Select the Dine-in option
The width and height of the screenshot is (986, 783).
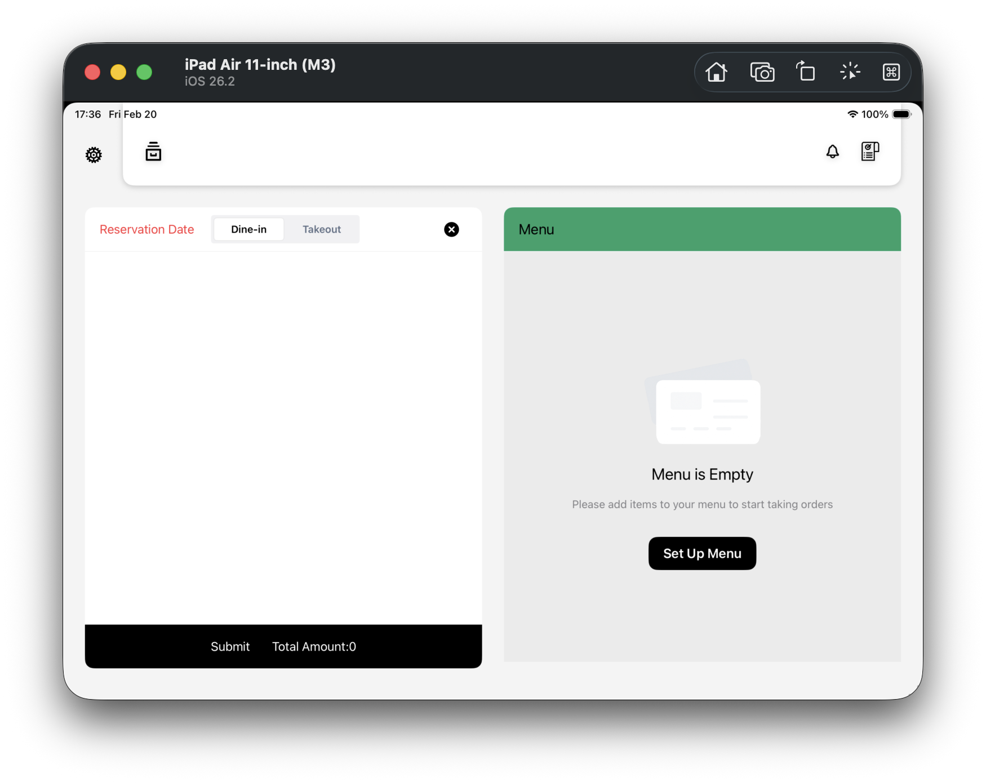248,229
